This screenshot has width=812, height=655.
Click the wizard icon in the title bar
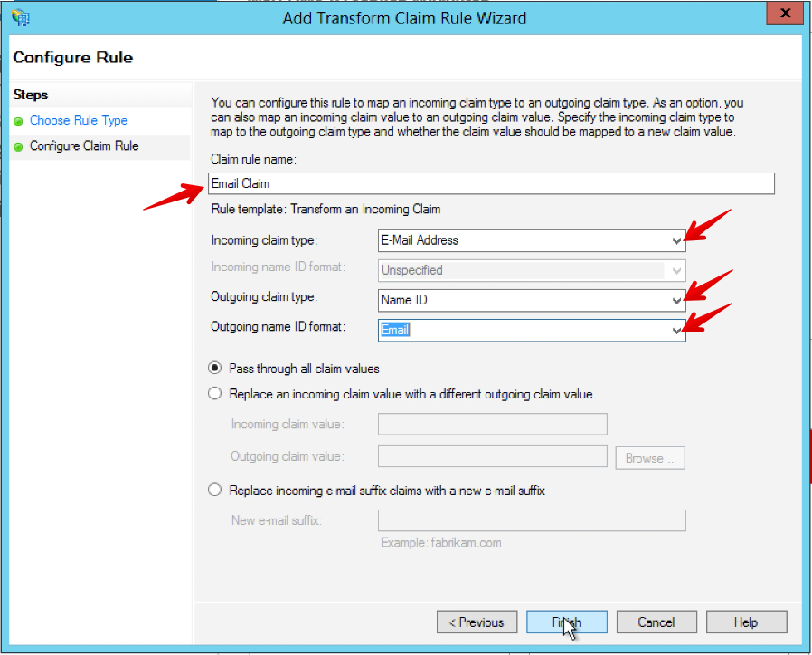click(x=20, y=17)
